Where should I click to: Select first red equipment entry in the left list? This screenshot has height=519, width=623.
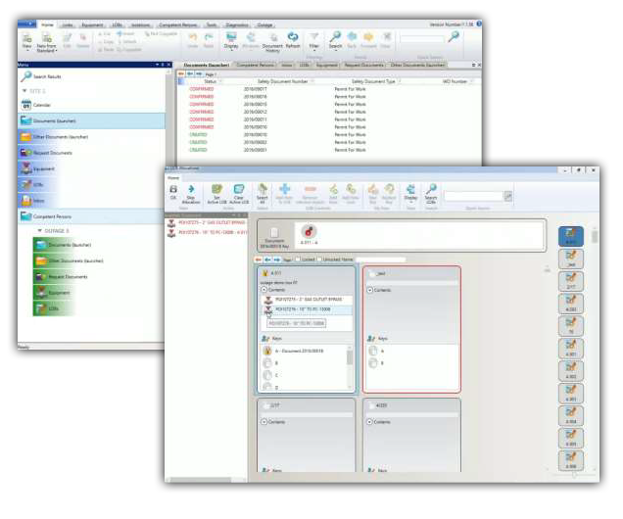[x=207, y=222]
